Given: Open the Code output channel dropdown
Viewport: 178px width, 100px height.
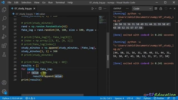Looking at the screenshot, I should [x=142, y=9].
